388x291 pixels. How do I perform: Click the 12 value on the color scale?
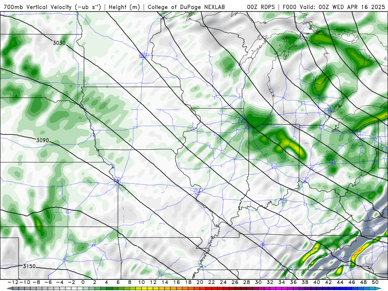(x=153, y=282)
